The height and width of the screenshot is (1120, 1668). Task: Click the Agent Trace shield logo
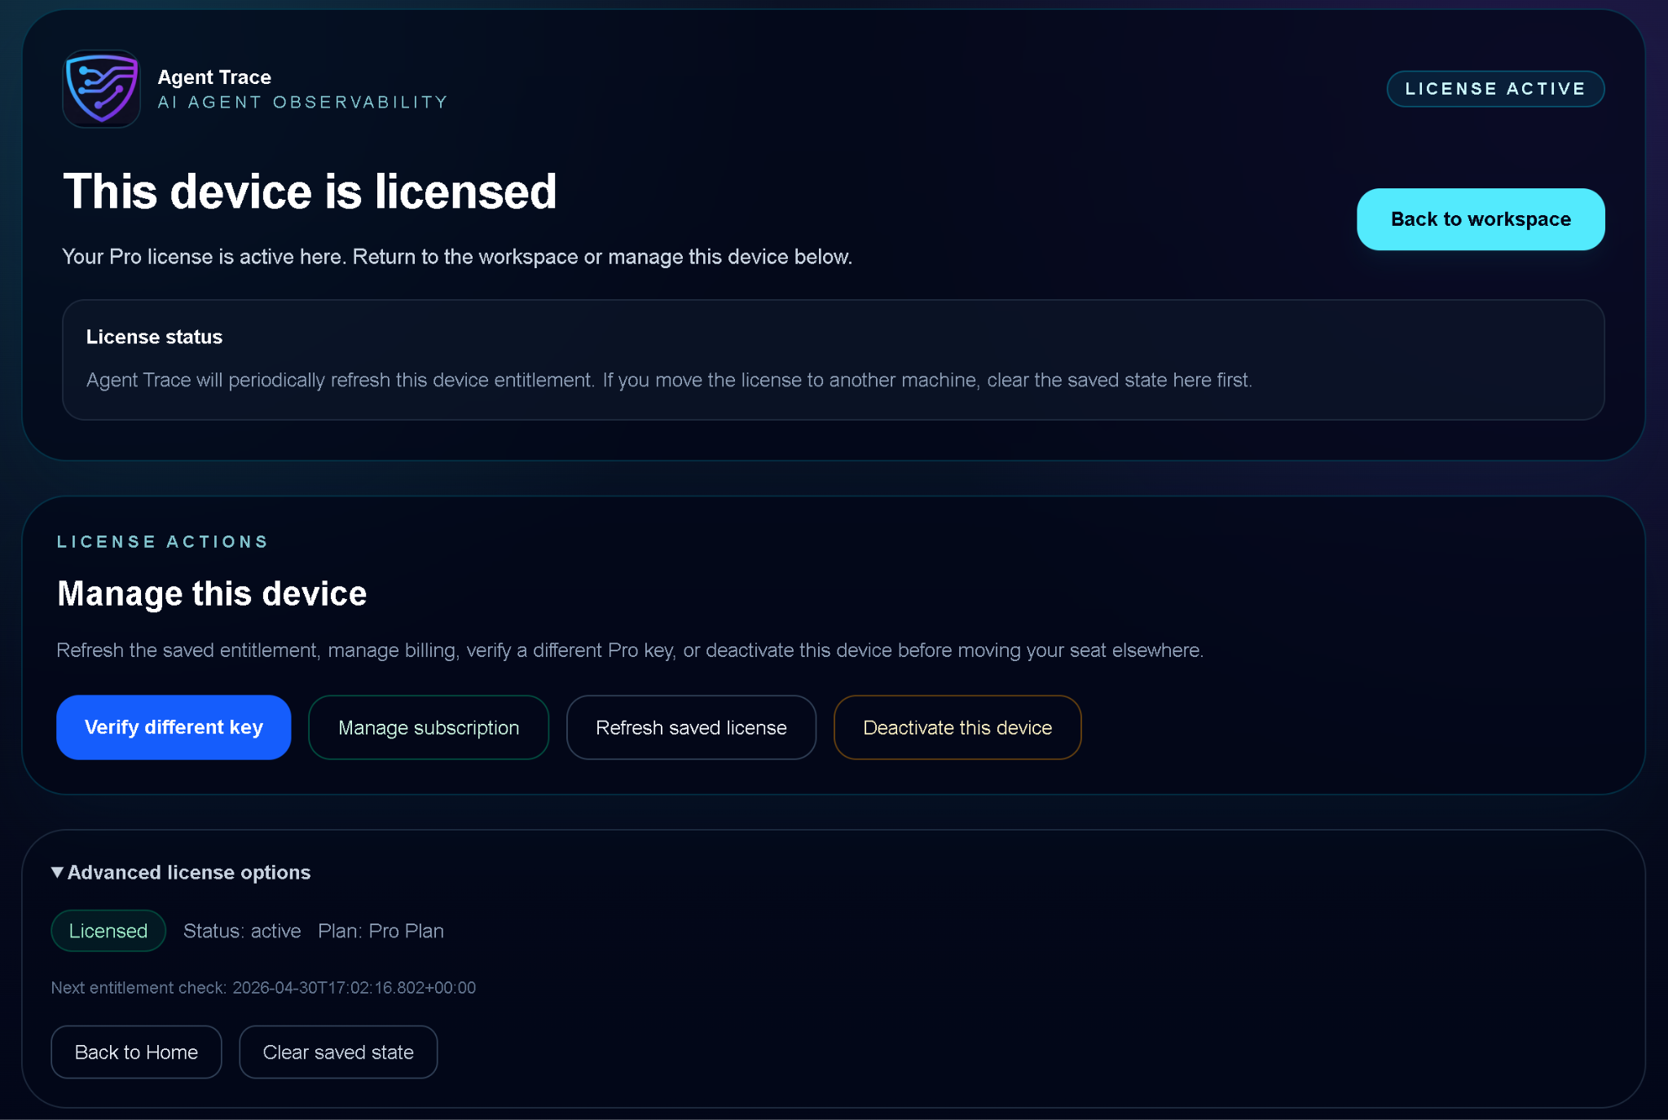click(x=101, y=89)
